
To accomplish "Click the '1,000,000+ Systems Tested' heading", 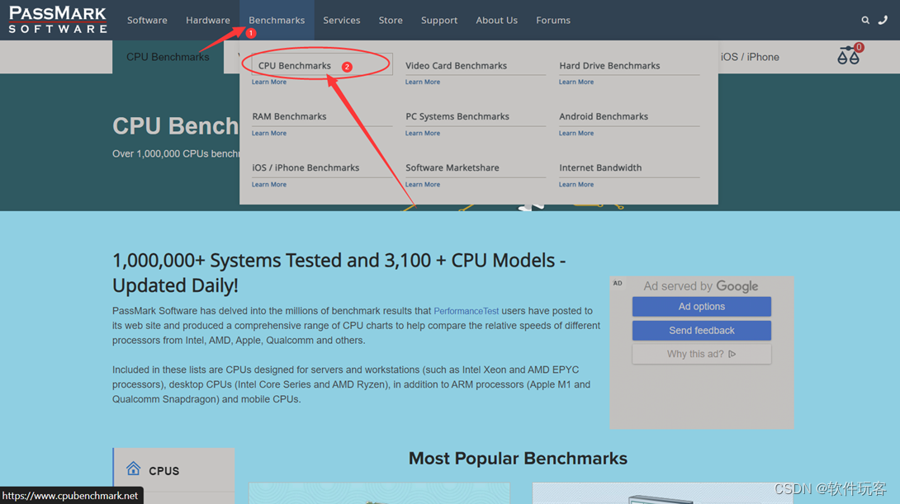I will pos(339,272).
